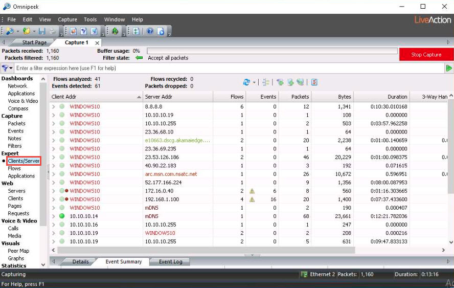Open the Help menu
Image resolution: width=454 pixels, height=288 pixels.
(137, 19)
